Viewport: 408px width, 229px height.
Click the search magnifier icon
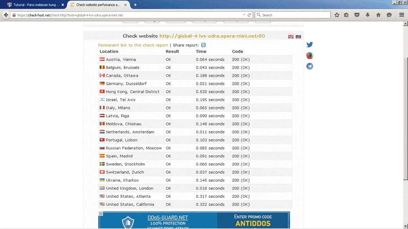click(259, 15)
